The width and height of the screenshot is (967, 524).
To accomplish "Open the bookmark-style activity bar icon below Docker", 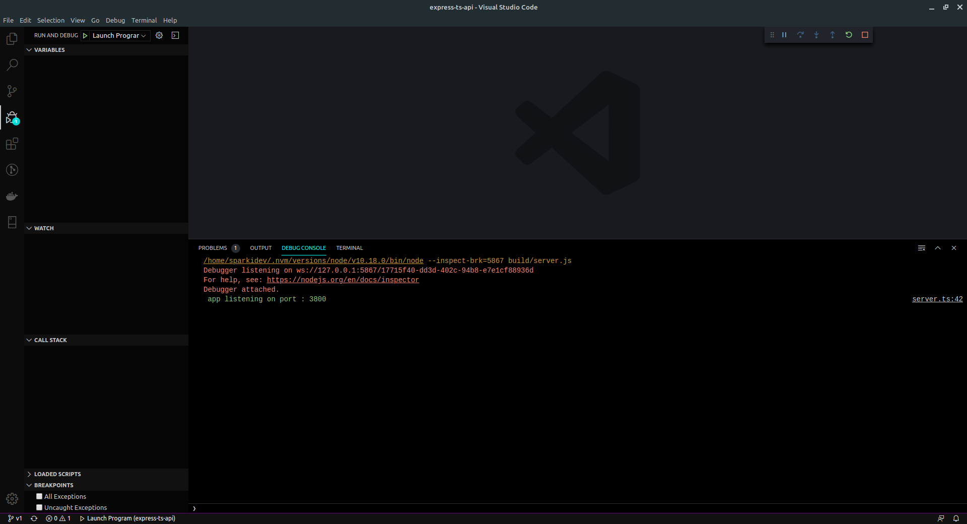I will tap(12, 222).
